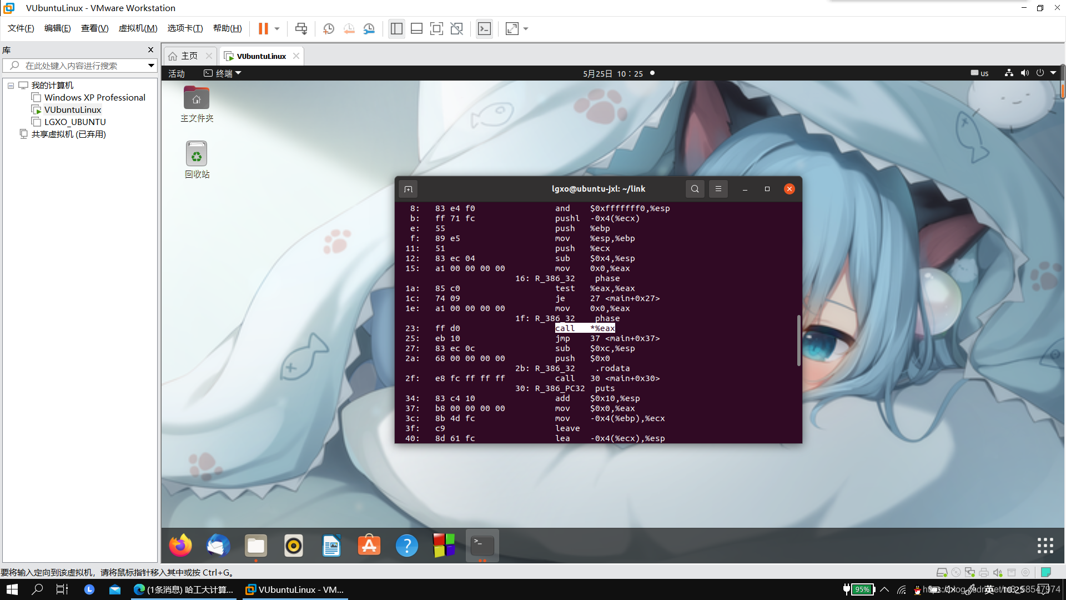Open the 查看(V) menu

point(95,28)
